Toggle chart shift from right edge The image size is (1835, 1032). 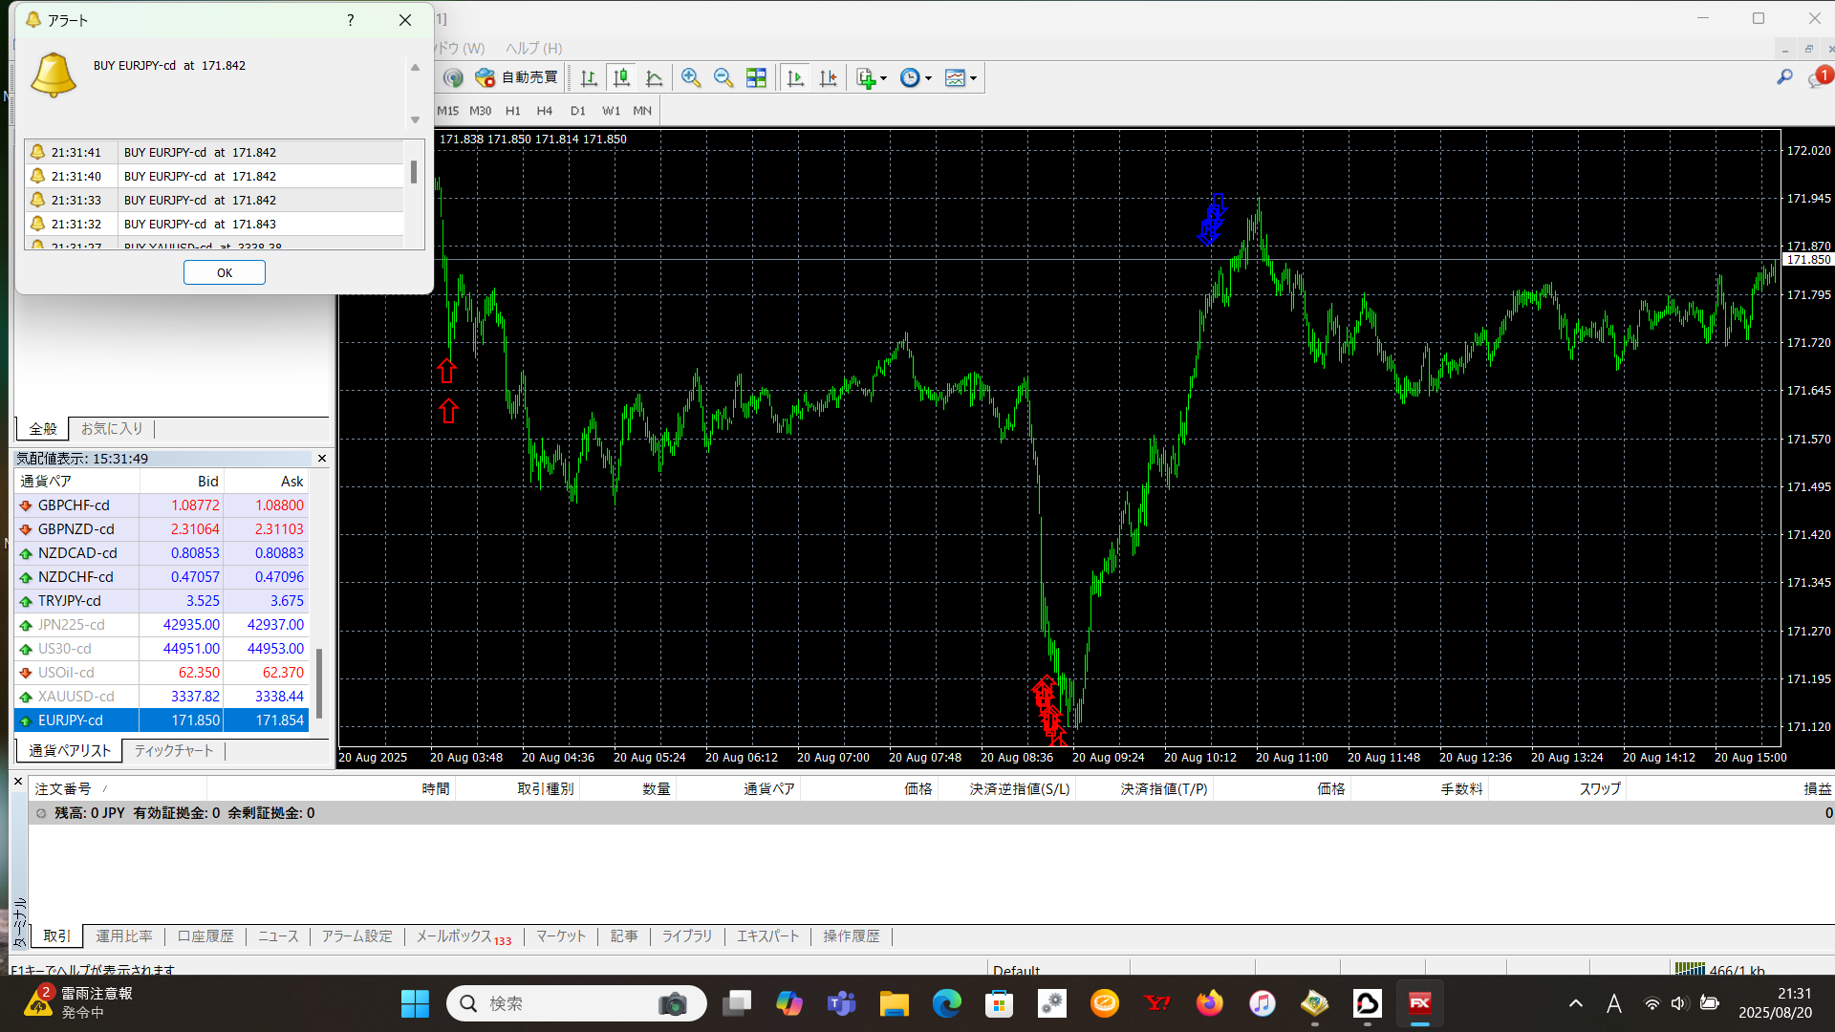pos(829,78)
